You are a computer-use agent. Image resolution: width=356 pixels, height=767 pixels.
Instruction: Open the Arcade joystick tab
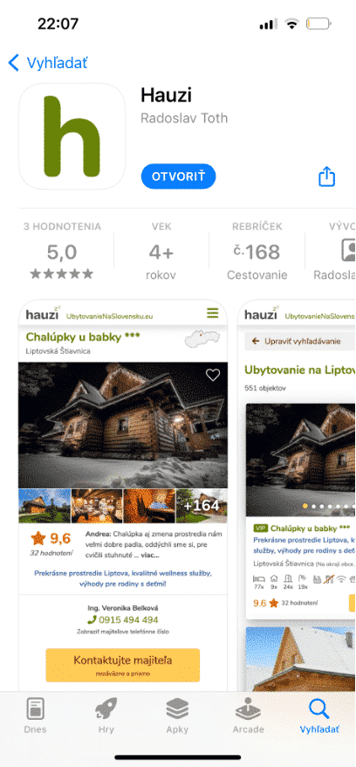pos(248,715)
